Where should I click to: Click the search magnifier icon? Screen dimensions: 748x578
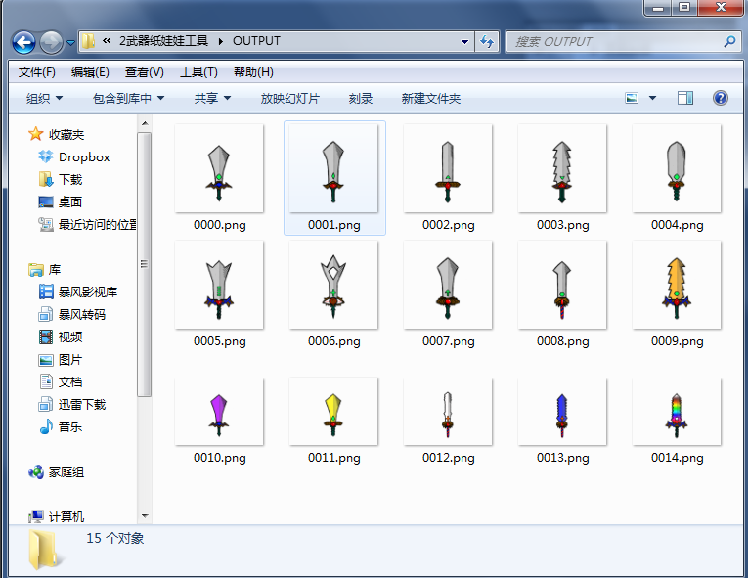[x=729, y=41]
